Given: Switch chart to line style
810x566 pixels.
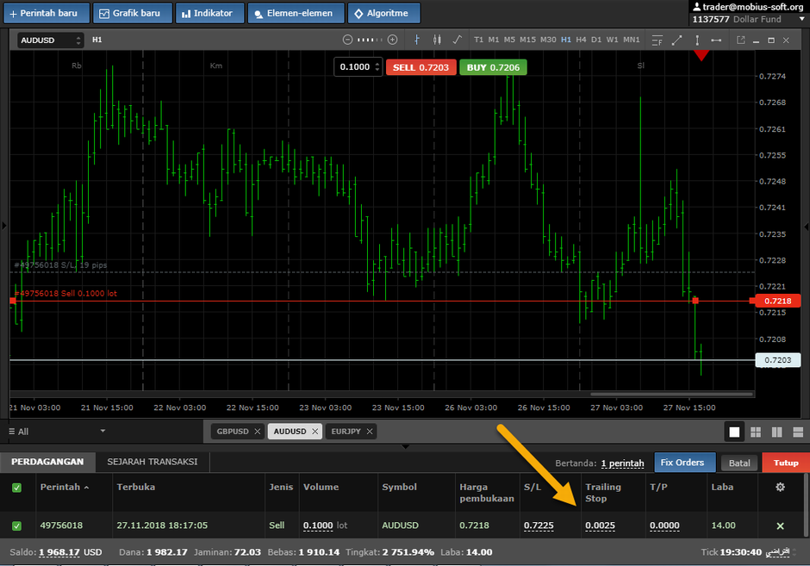Looking at the screenshot, I should [x=458, y=40].
